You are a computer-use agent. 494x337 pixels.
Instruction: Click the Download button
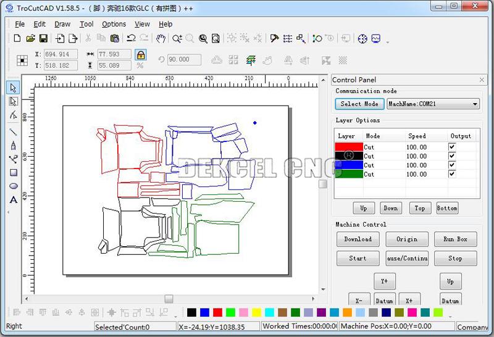click(x=358, y=239)
